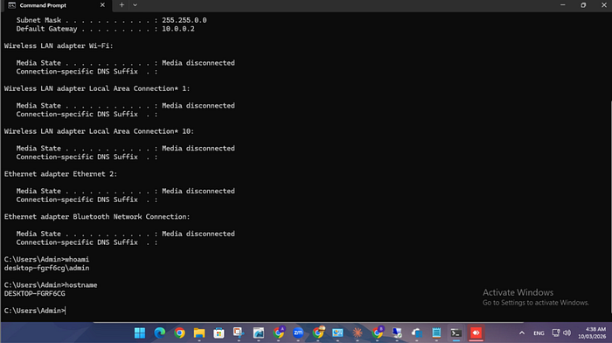Click the DESKTOP-FGRF6CG output
612x343 pixels.
34,293
